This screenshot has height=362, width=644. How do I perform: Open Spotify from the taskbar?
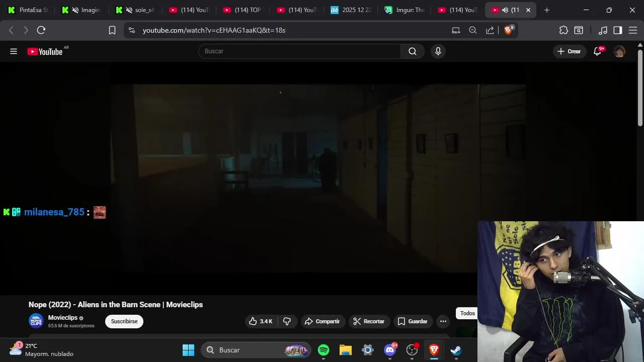[x=324, y=350]
